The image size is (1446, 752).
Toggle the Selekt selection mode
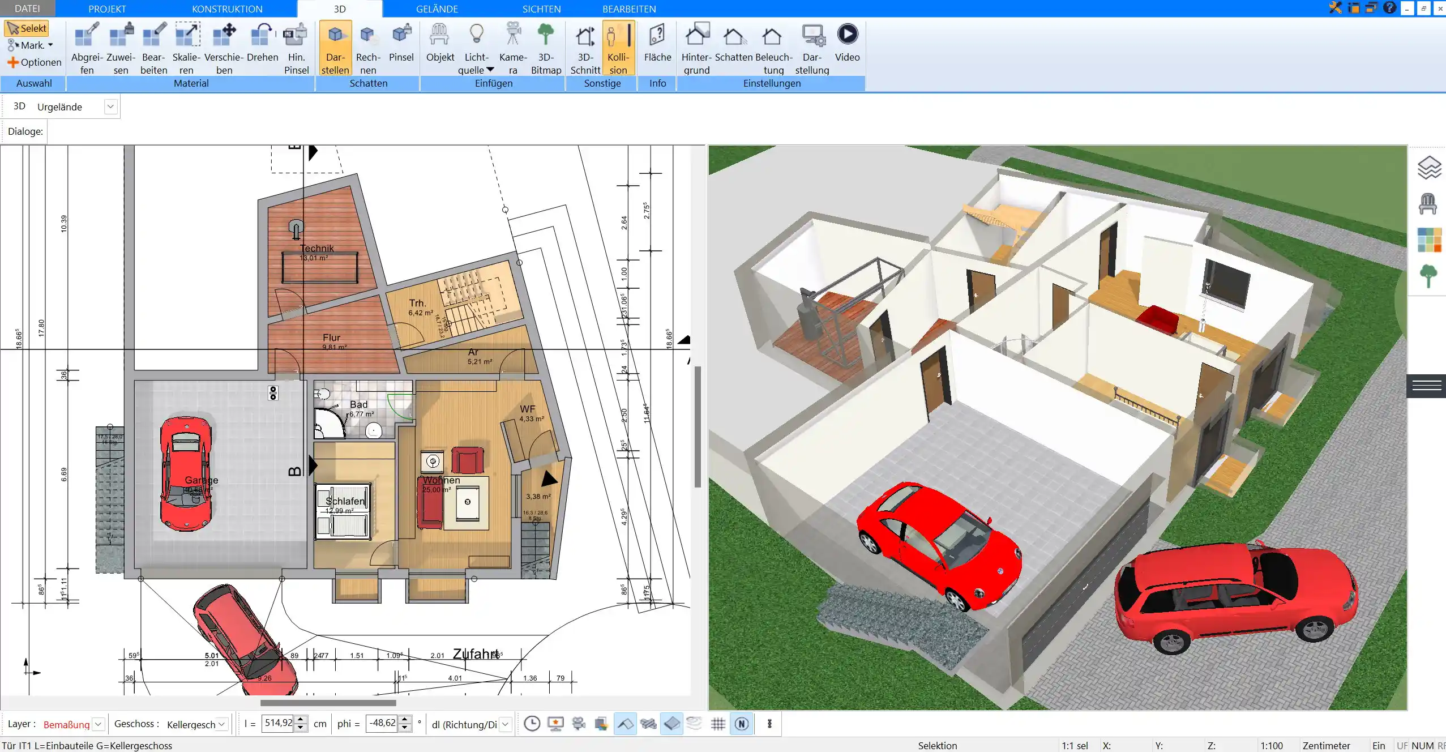27,28
